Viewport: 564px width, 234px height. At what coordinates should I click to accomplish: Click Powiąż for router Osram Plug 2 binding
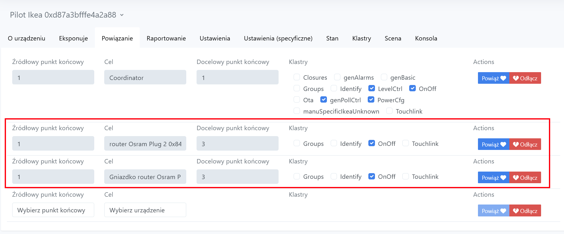click(x=494, y=144)
